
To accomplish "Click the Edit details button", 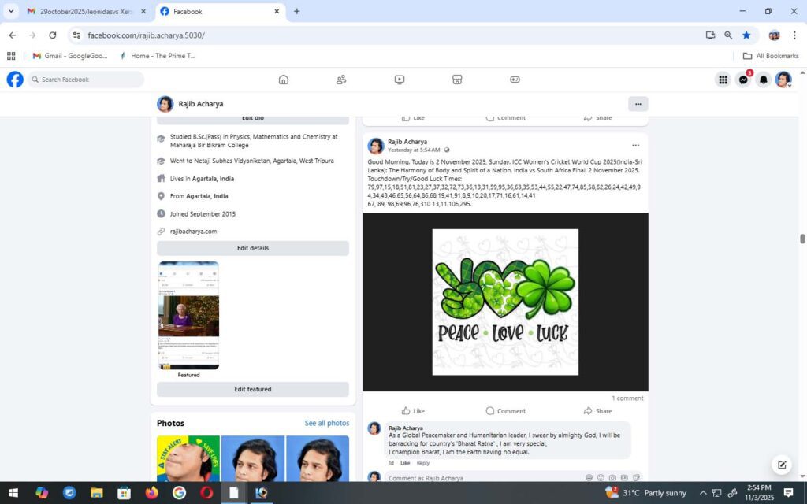I will click(252, 248).
